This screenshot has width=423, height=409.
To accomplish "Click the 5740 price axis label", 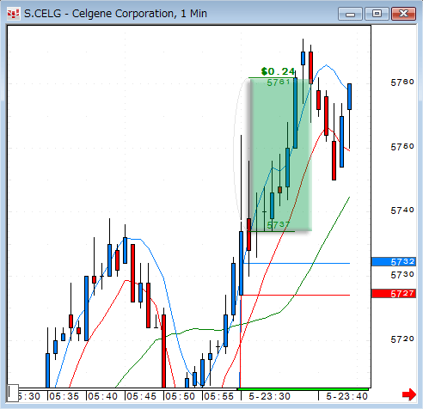I will click(x=402, y=211).
